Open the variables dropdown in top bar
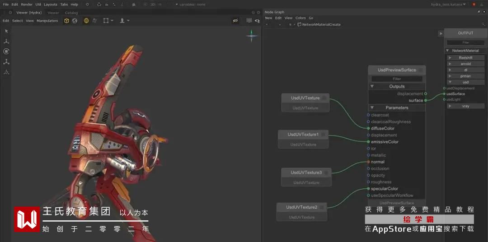 tap(191, 5)
